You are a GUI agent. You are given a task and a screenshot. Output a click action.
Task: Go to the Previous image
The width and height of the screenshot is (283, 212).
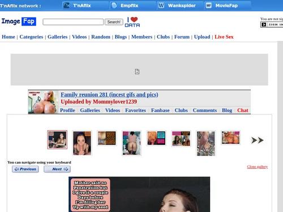[x=25, y=169]
